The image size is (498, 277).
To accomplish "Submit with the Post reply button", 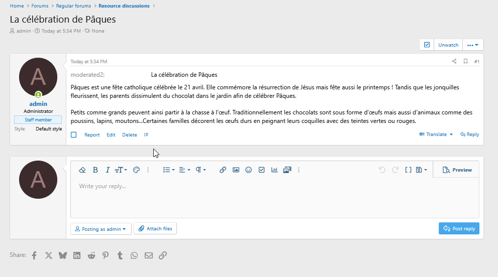I will point(459,228).
